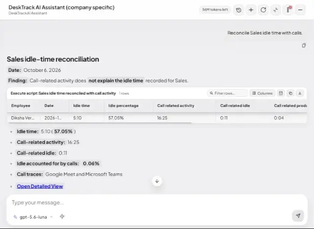This screenshot has width=314, height=229.
Task: Open the Columns picker
Action: click(262, 93)
